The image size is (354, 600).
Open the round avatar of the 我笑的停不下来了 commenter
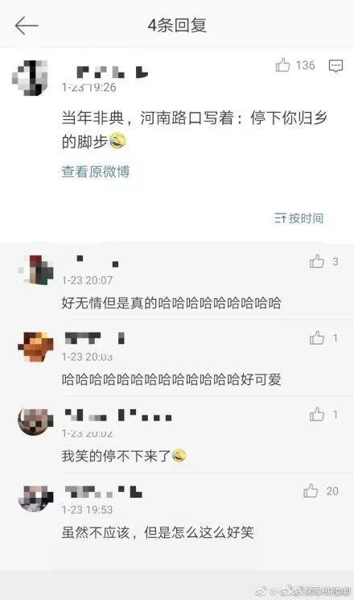pos(35,421)
